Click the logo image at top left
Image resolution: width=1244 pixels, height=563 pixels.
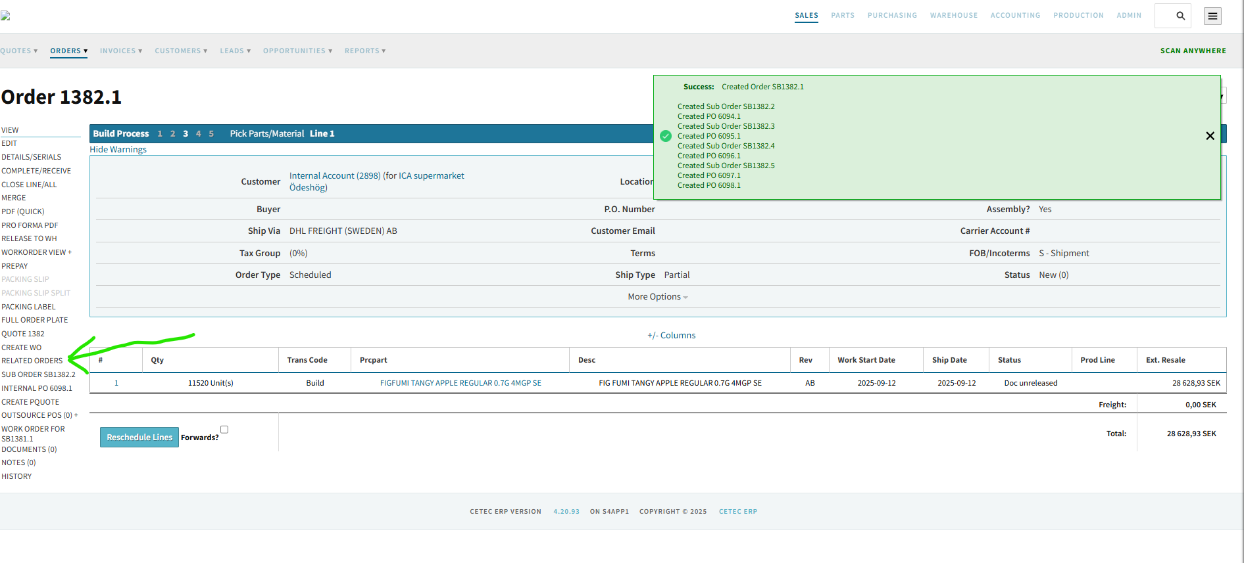pyautogui.click(x=5, y=16)
